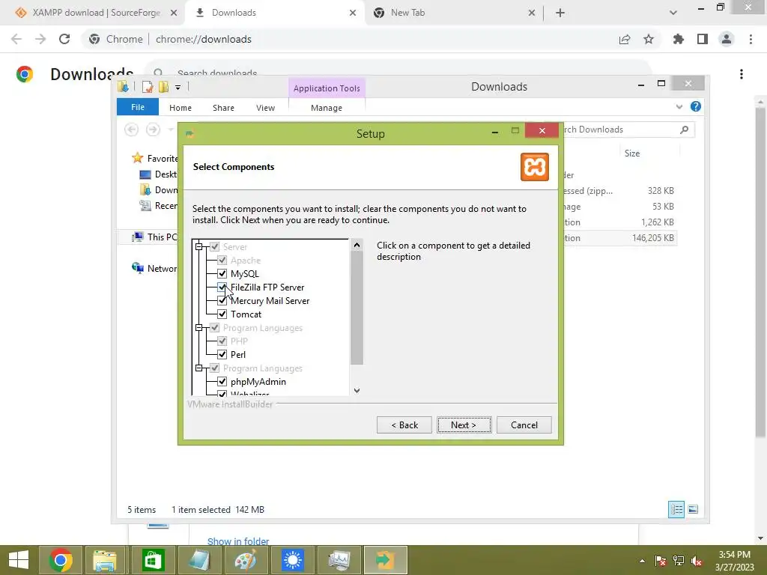Switch Explorer to large icons view
The image size is (767, 575).
[693, 509]
